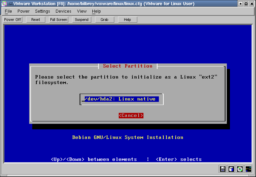Image resolution: width=256 pixels, height=177 pixels.
Task: Open the Settings menu
Action: [x=43, y=11]
